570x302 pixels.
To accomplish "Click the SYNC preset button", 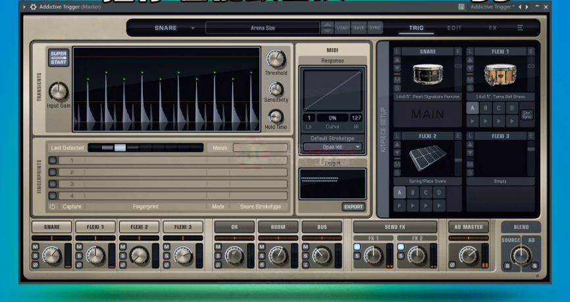I will 375,28.
